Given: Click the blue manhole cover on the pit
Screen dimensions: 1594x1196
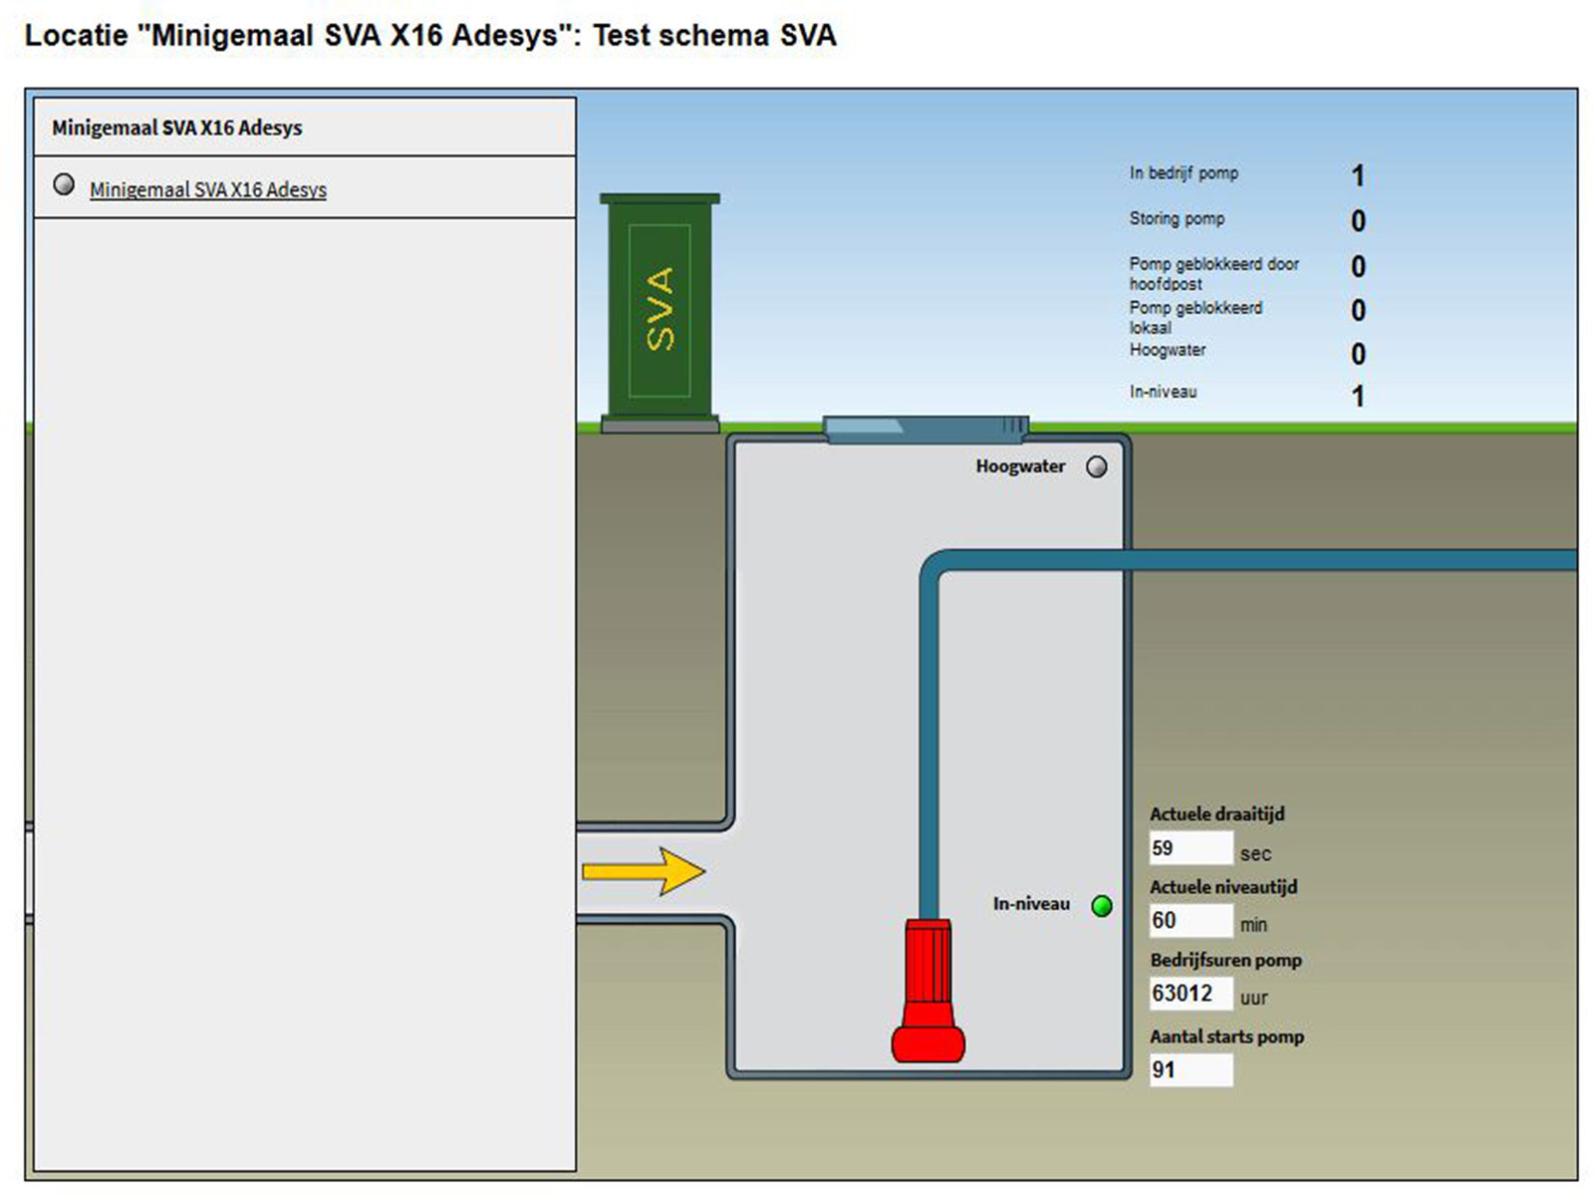Looking at the screenshot, I should tap(926, 430).
